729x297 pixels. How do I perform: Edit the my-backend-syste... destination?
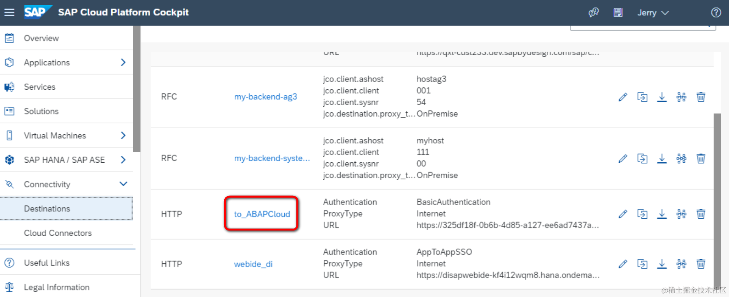(623, 159)
